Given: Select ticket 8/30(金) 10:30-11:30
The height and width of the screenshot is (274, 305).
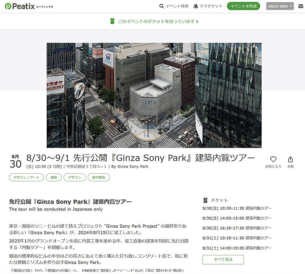Looking at the screenshot, I should 237,208.
